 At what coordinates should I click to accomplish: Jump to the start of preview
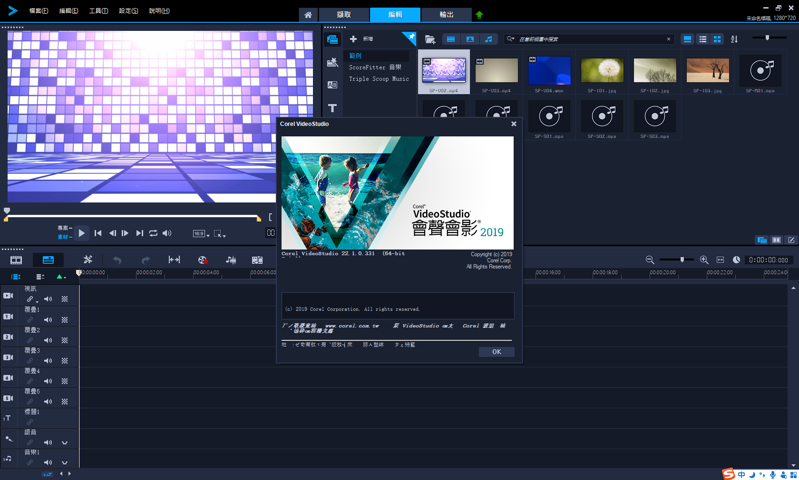coord(98,233)
